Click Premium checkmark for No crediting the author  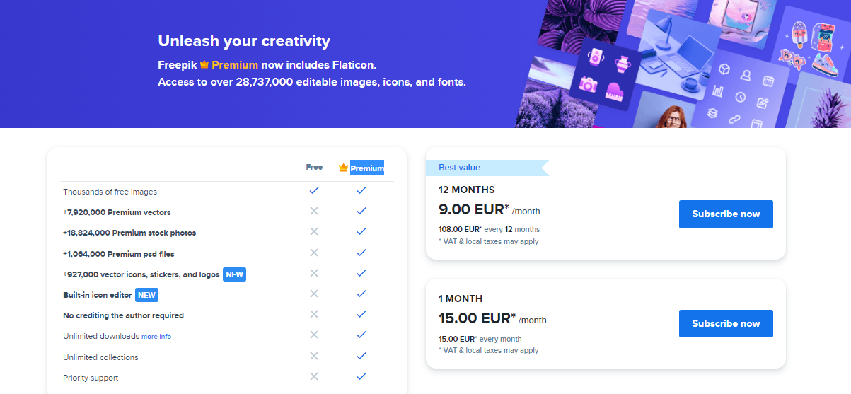point(361,314)
